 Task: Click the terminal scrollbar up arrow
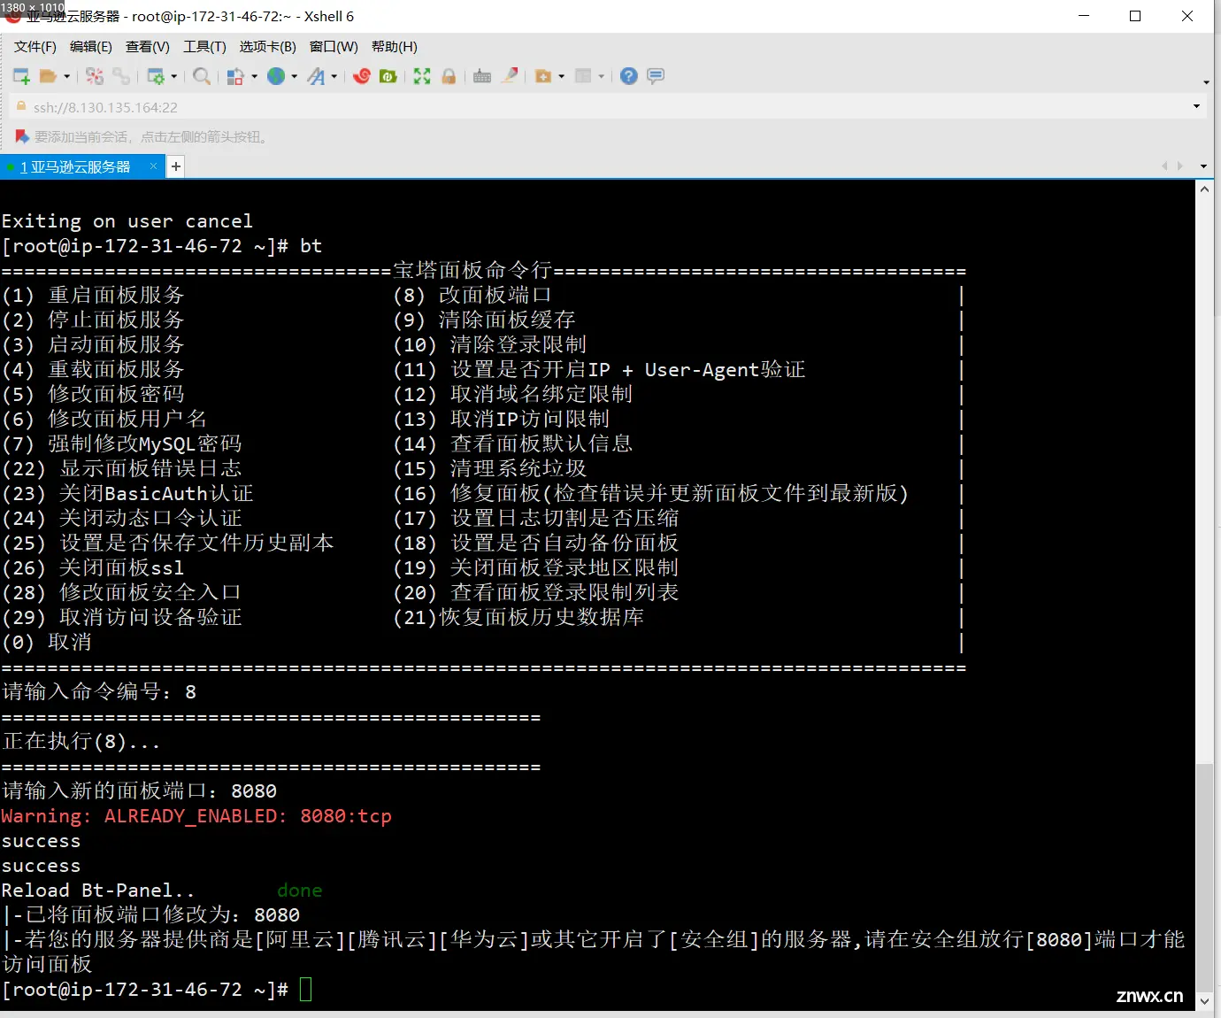click(x=1204, y=189)
